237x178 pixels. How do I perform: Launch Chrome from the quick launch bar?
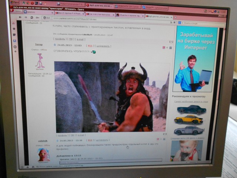click(x=28, y=3)
